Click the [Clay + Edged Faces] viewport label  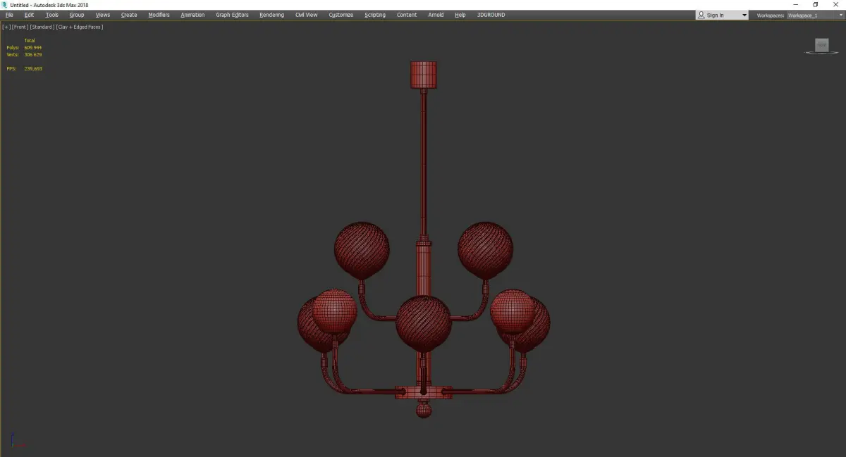[80, 27]
